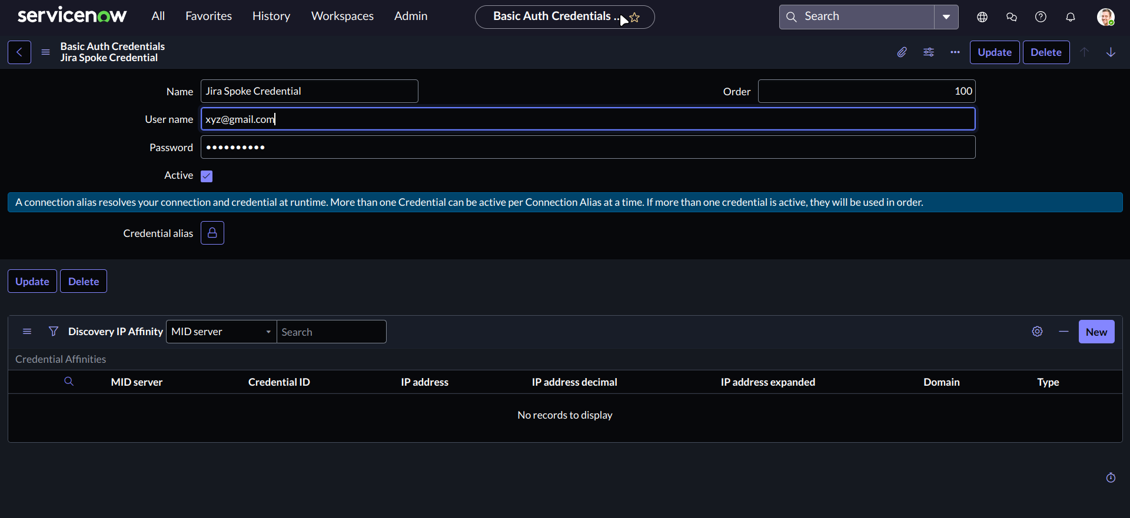Open the help question mark icon

click(1041, 17)
